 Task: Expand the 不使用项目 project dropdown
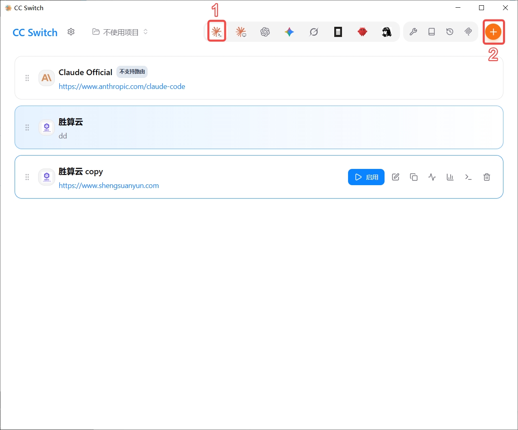(x=120, y=32)
